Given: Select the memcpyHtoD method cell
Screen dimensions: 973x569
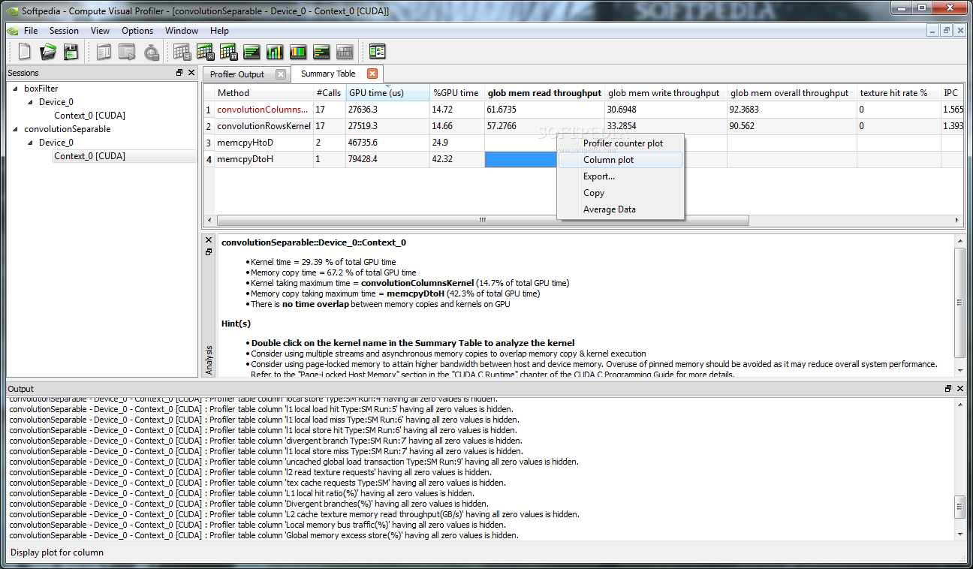Looking at the screenshot, I should point(264,143).
